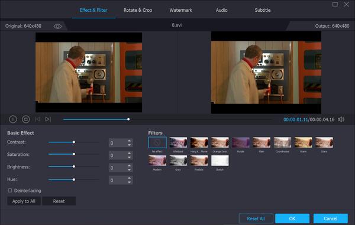Image resolution: width=355 pixels, height=225 pixels.
Task: Click the original video preview frame
Action: pos(89,72)
